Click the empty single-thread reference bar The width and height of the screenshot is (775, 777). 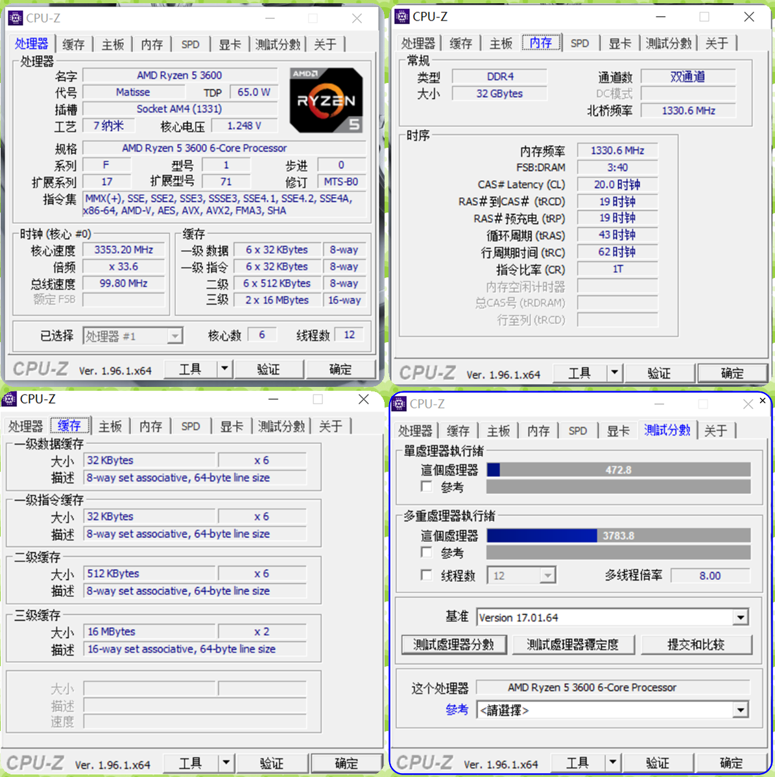(618, 487)
